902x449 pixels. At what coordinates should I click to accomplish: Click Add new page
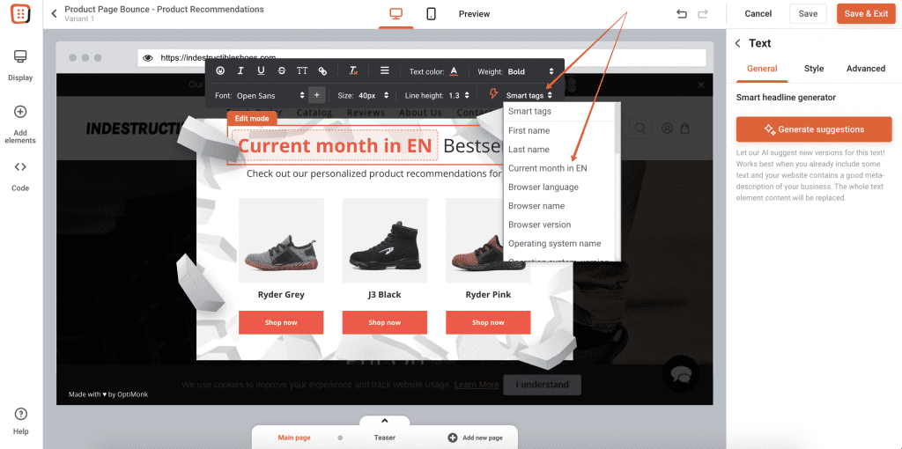coord(475,438)
